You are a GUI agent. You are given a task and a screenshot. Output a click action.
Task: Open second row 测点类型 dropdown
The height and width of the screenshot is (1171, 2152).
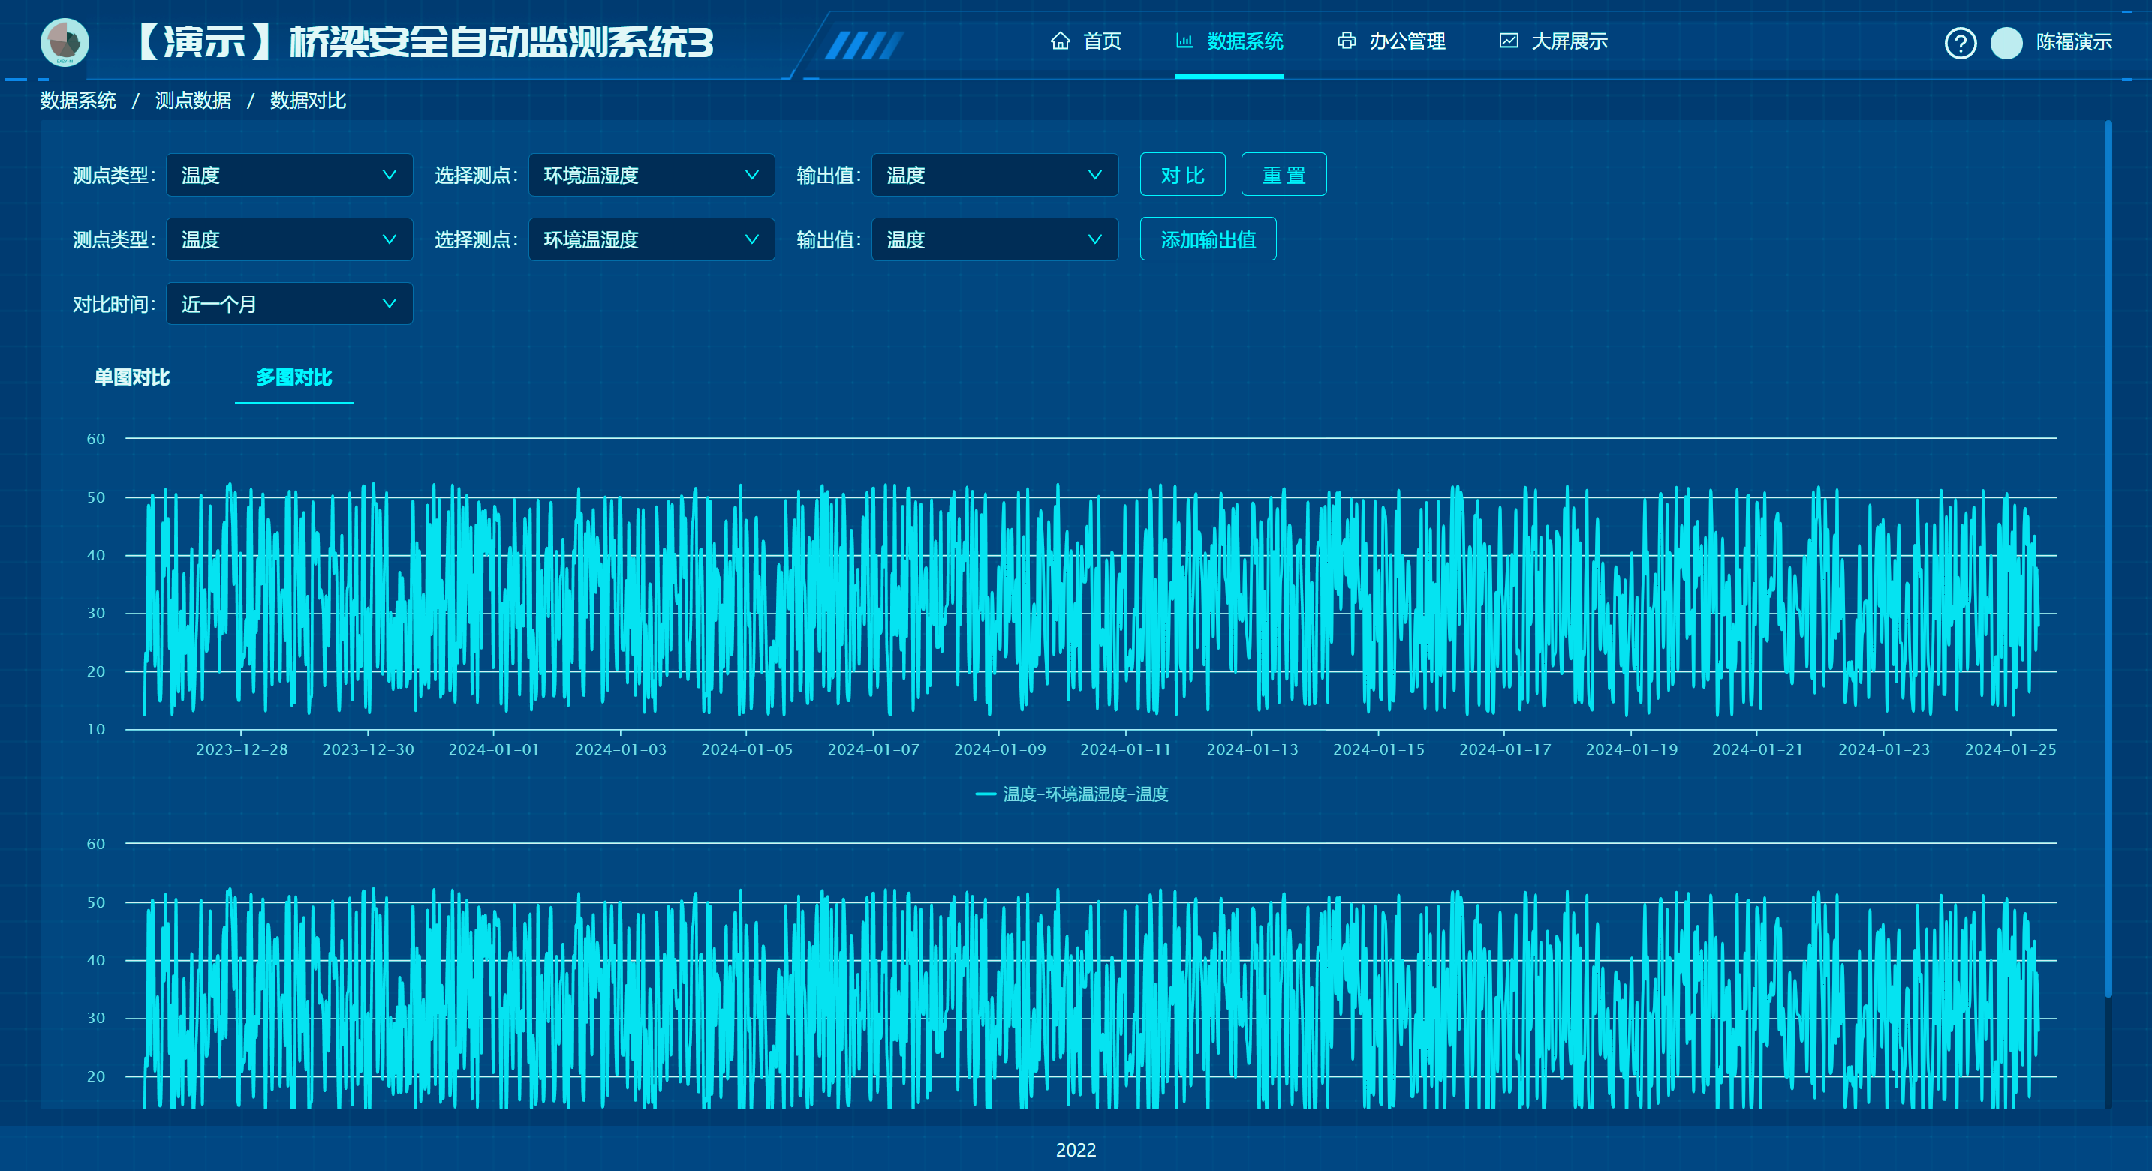(289, 239)
